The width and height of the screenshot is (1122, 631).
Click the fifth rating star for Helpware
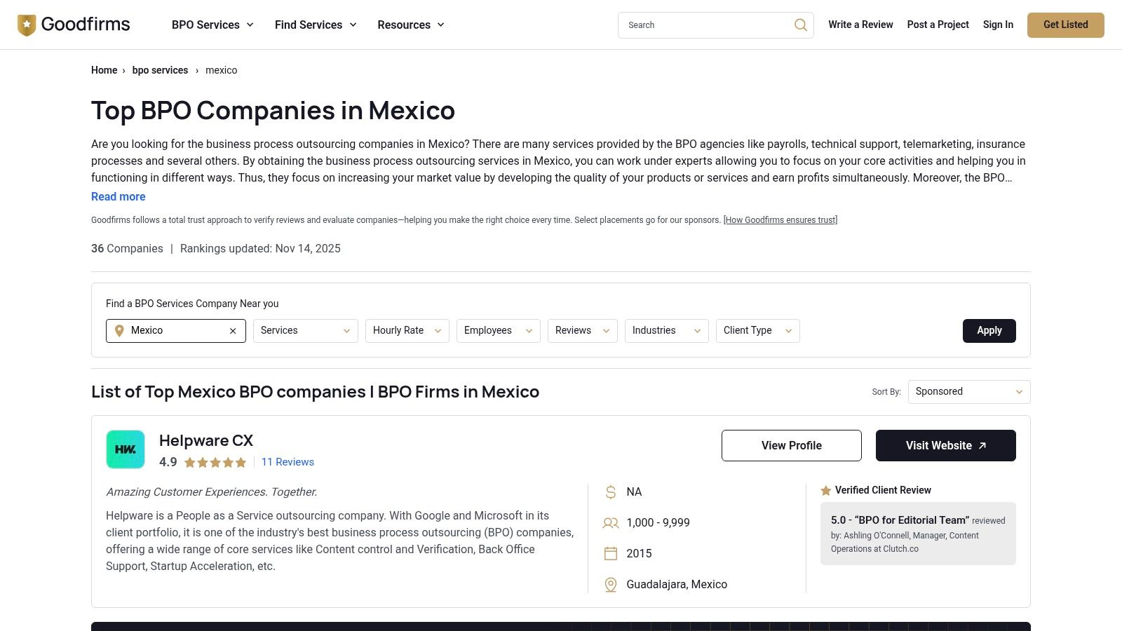click(241, 462)
